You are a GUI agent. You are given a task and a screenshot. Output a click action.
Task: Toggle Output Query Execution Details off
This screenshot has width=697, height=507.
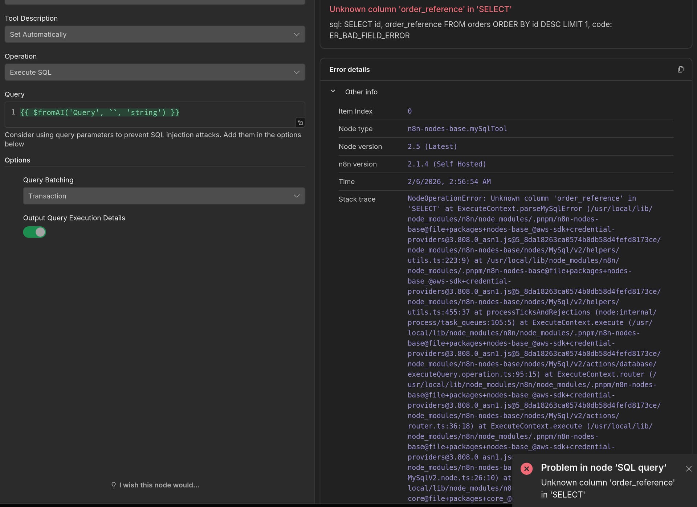[x=34, y=232]
